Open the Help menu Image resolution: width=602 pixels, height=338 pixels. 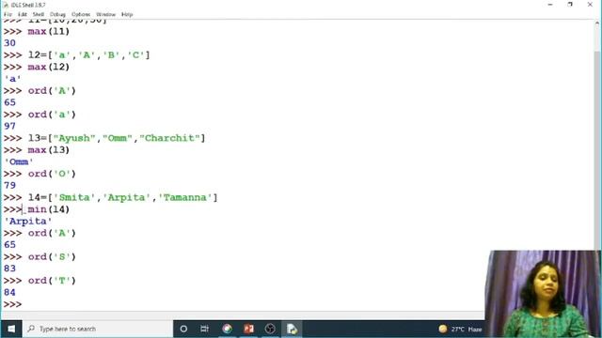click(127, 15)
